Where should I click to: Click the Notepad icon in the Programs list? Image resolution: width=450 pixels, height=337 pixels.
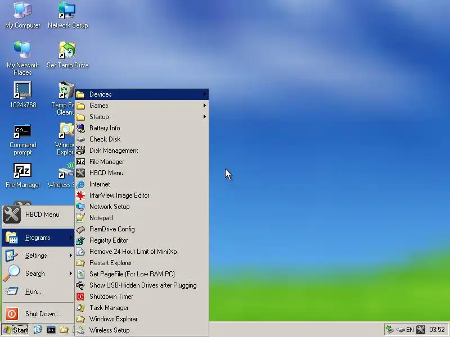coord(80,218)
